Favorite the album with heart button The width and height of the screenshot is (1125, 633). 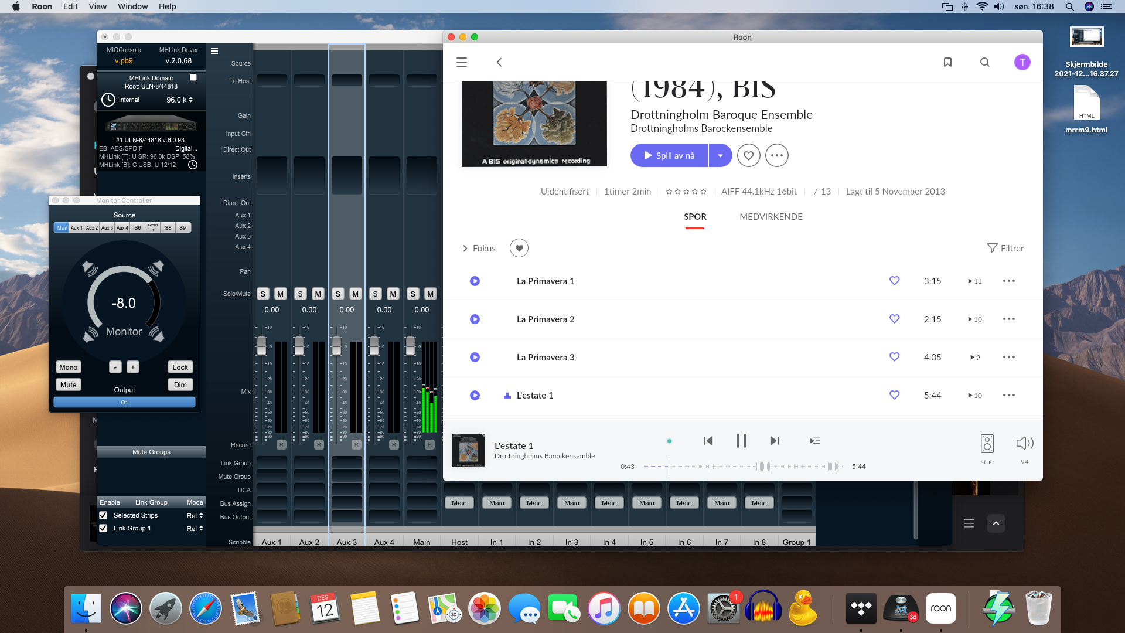[749, 155]
